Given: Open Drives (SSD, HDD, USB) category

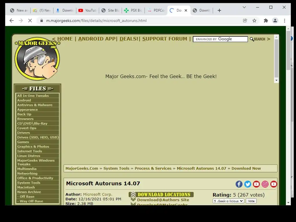Looking at the screenshot, I should click(38, 137).
